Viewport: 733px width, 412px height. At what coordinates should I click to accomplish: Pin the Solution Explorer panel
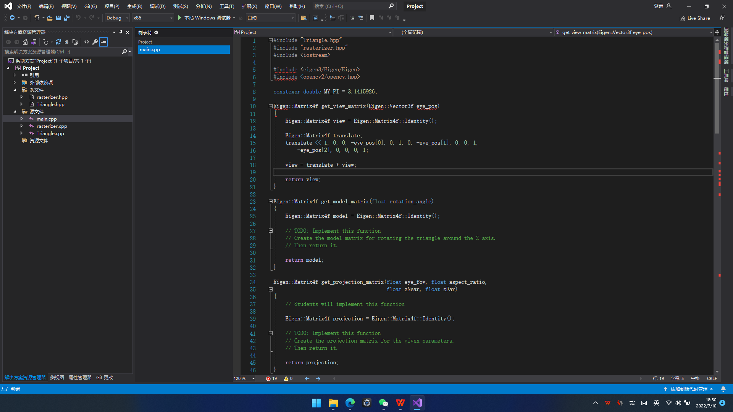120,32
